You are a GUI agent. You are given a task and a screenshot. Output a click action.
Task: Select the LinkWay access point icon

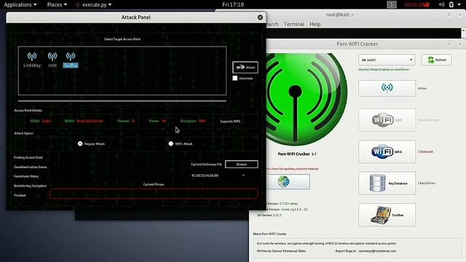point(32,60)
